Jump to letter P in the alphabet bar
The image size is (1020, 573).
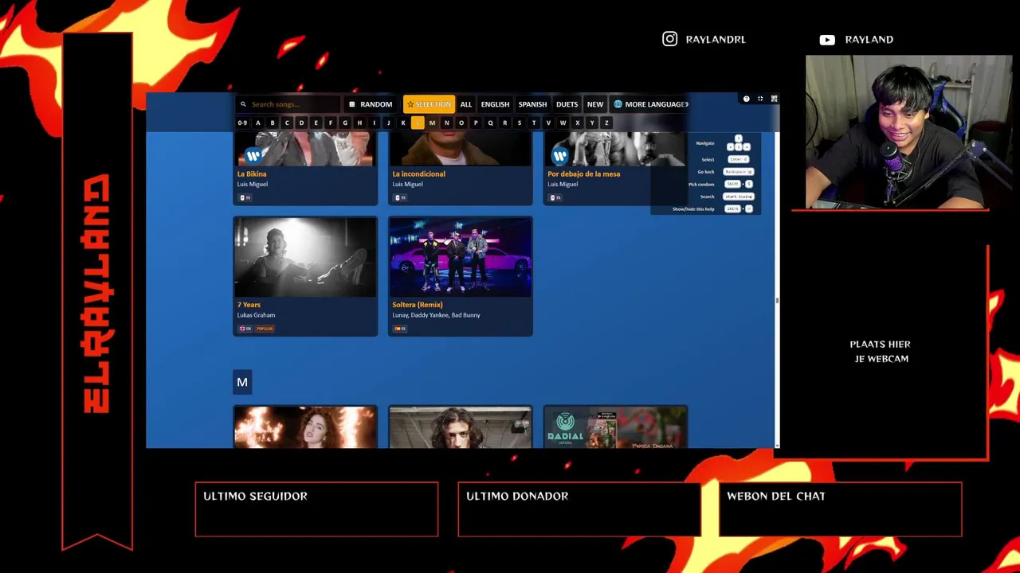click(476, 123)
